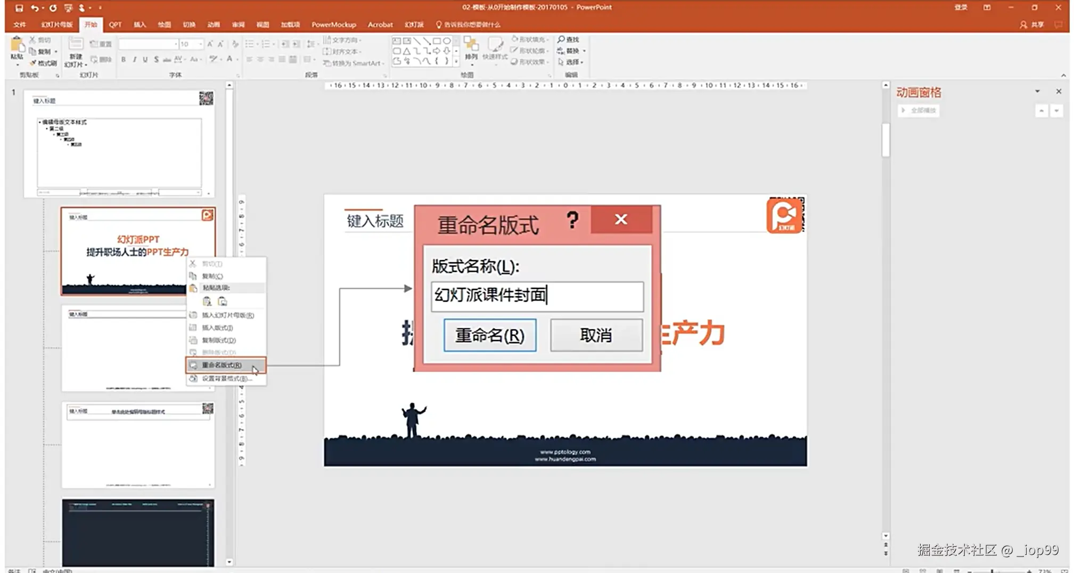Click the Quick Styles icon

tap(495, 44)
